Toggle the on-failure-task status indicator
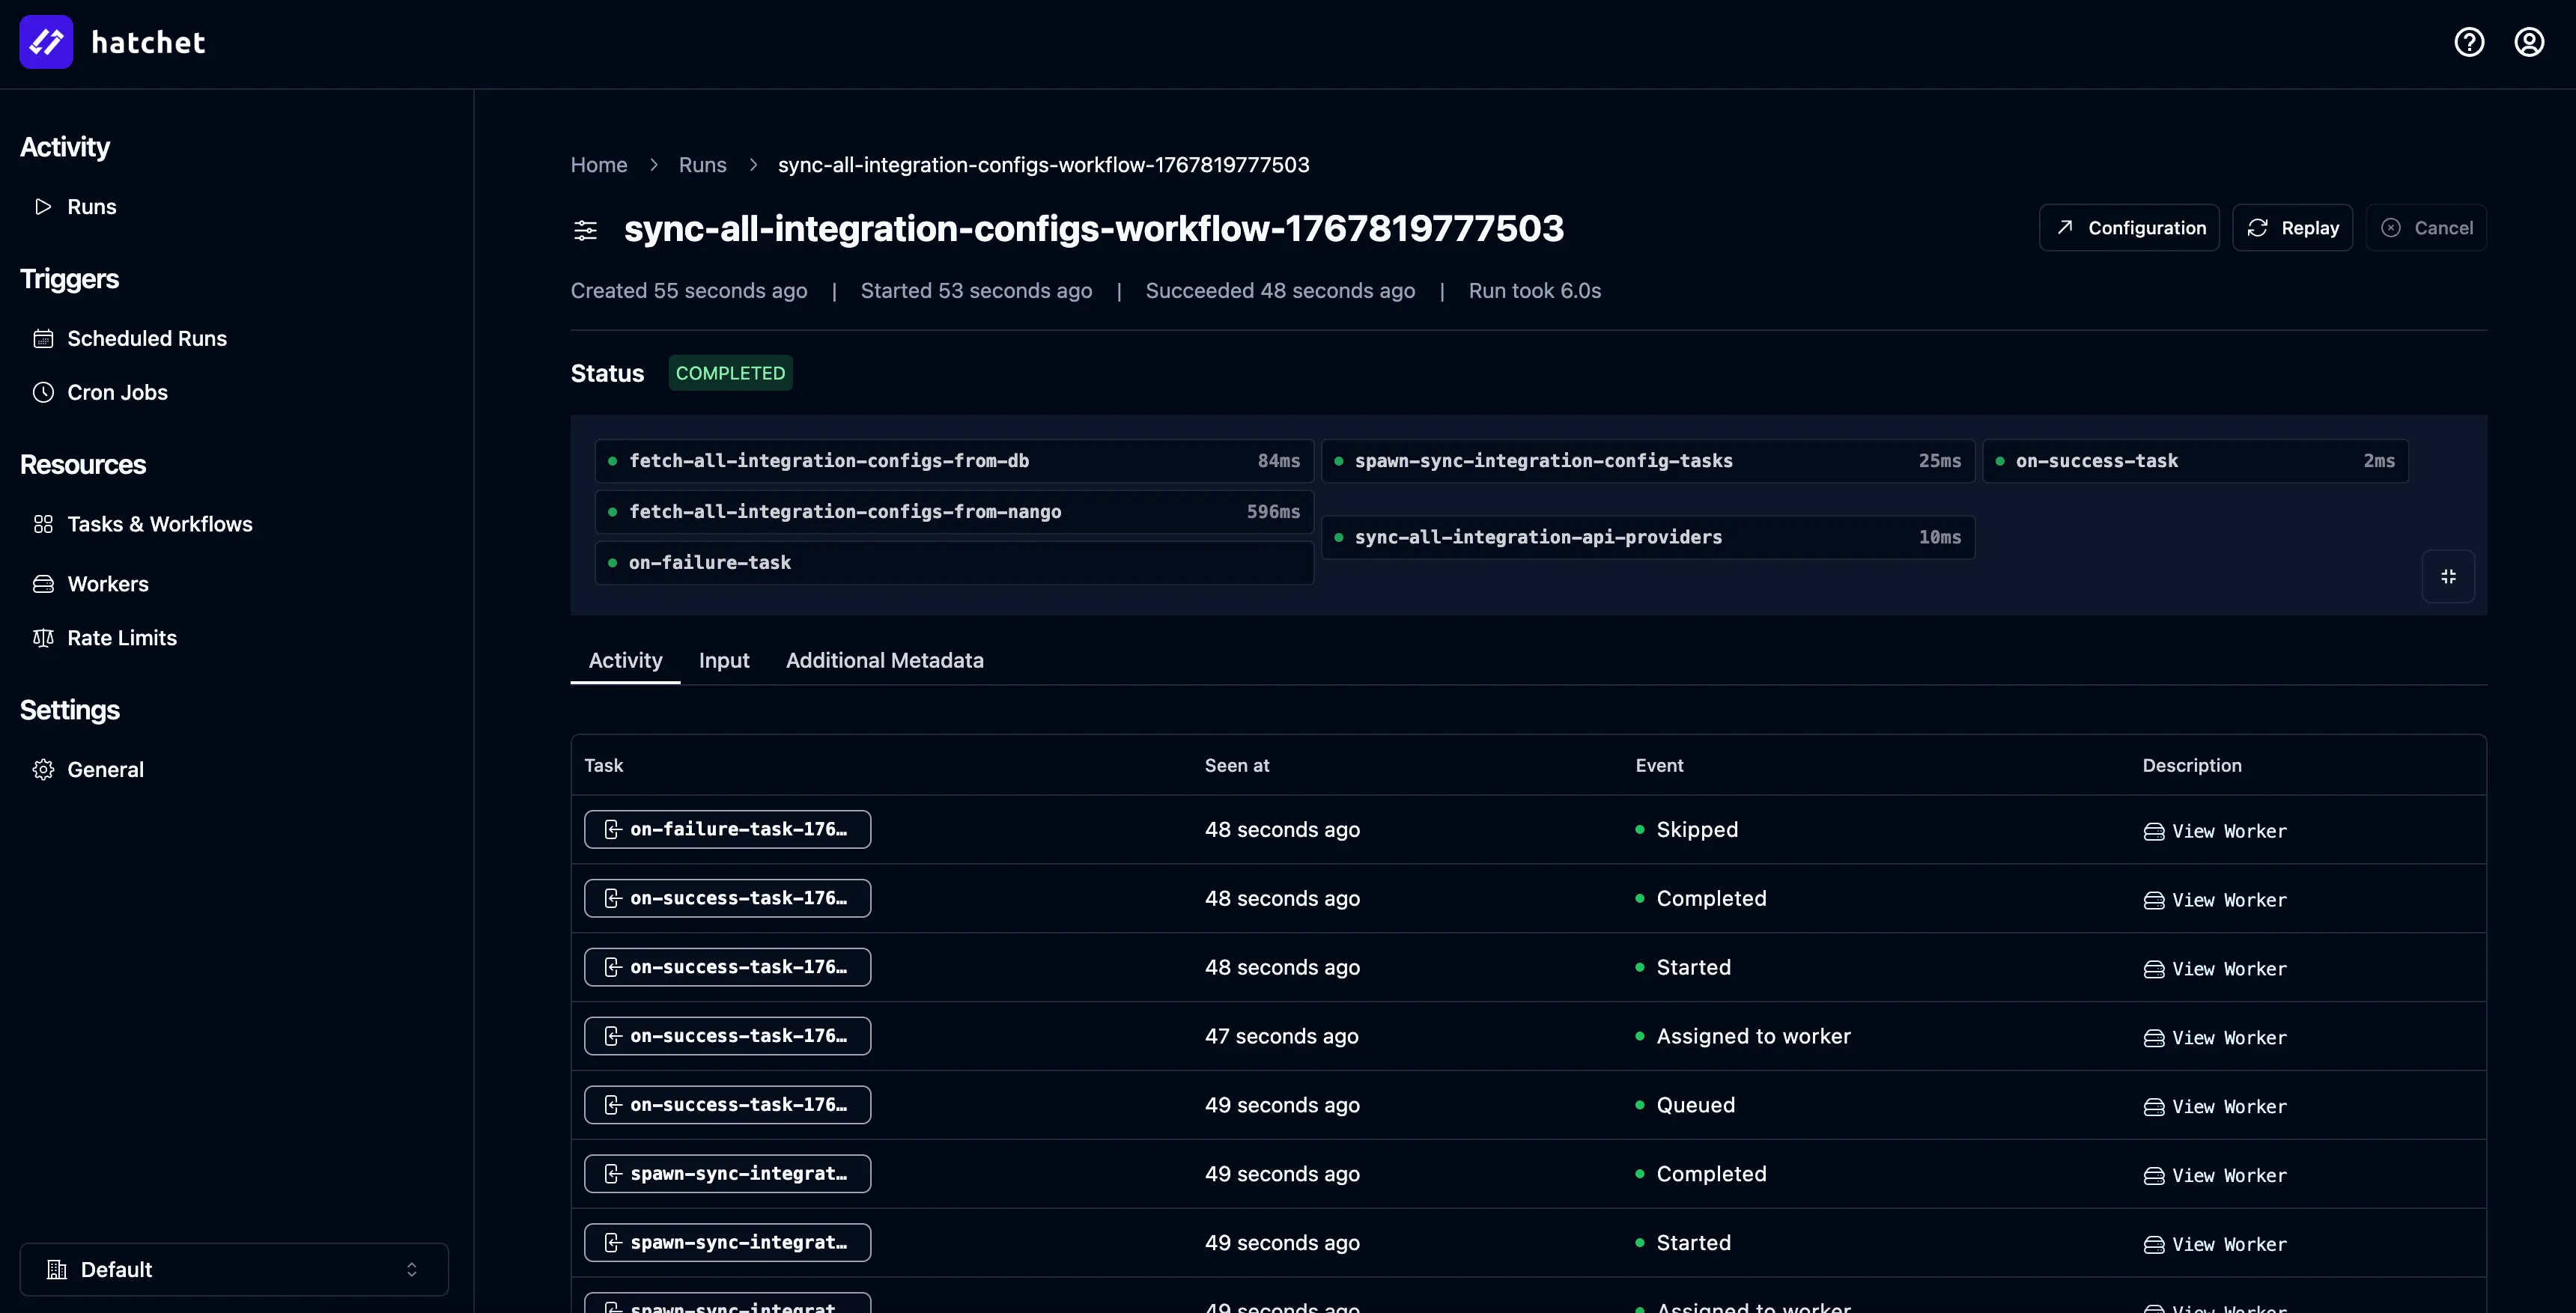 point(613,562)
